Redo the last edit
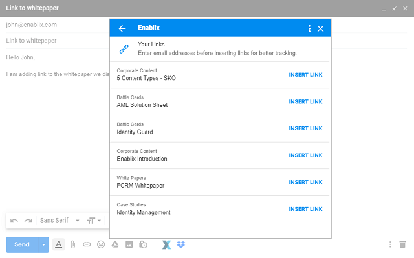 click(28, 221)
